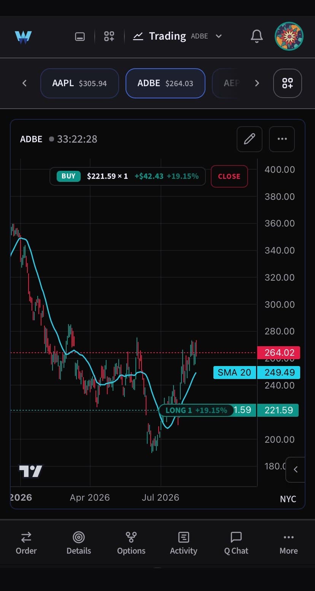Open the Details tab
The image size is (315, 591).
pyautogui.click(x=79, y=543)
